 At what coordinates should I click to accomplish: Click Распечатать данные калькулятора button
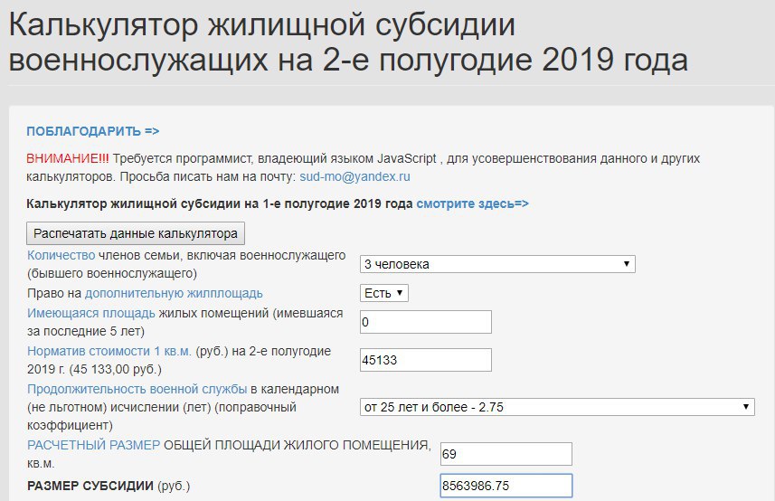click(x=136, y=233)
